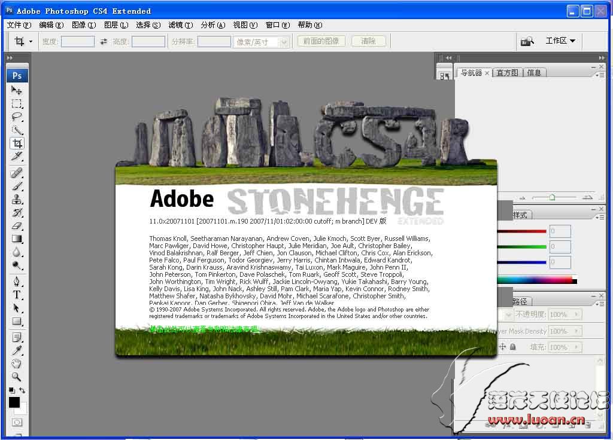Image resolution: width=613 pixels, height=440 pixels.
Task: Click the 高度 height input field
Action: coord(148,41)
